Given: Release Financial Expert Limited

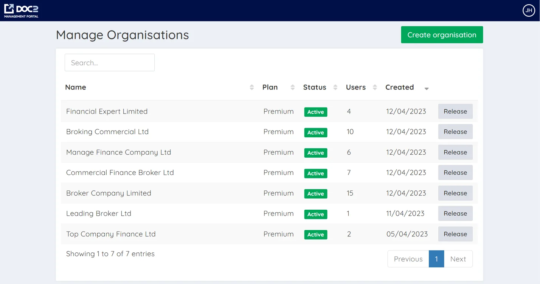Looking at the screenshot, I should (x=455, y=111).
